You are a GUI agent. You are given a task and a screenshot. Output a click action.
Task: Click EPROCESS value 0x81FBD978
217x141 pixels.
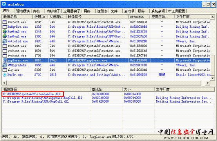point(139,60)
